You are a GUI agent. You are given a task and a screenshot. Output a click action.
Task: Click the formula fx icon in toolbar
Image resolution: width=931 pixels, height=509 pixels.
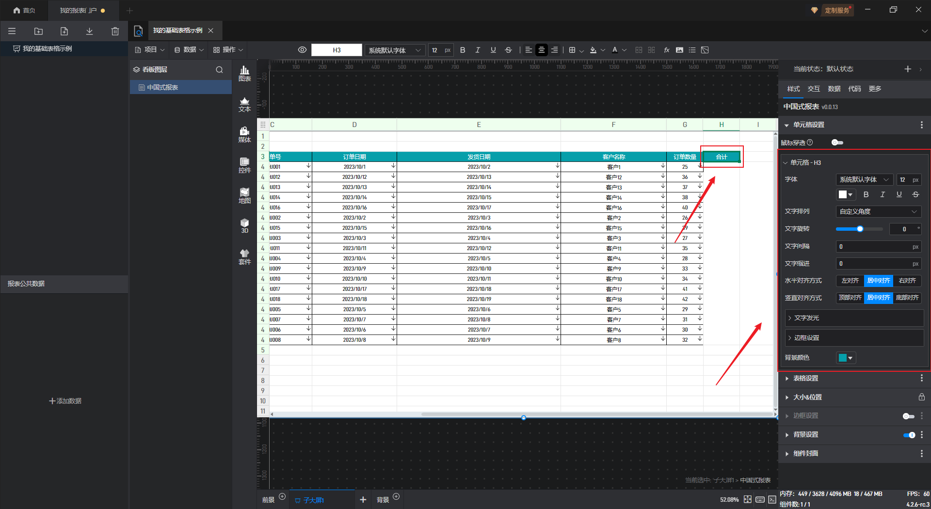(667, 50)
